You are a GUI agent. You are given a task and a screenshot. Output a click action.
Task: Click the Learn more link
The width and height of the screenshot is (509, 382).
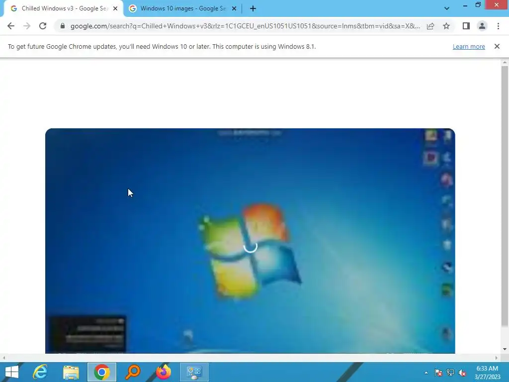point(469,46)
